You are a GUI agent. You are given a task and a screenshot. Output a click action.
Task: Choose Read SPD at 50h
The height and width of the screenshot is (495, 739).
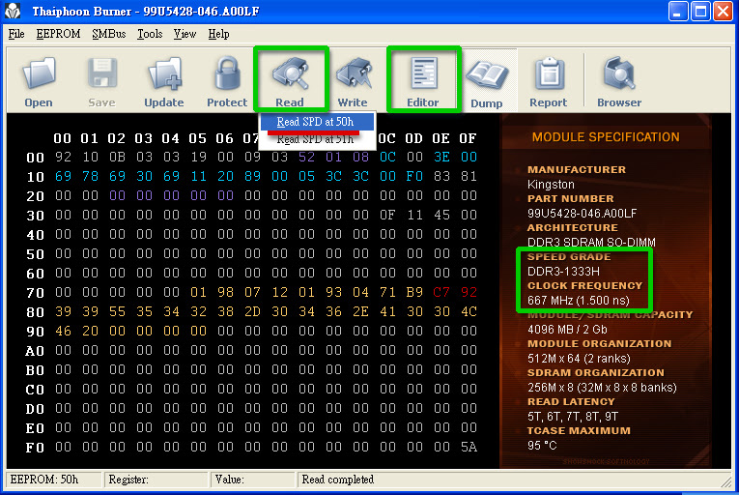[315, 122]
